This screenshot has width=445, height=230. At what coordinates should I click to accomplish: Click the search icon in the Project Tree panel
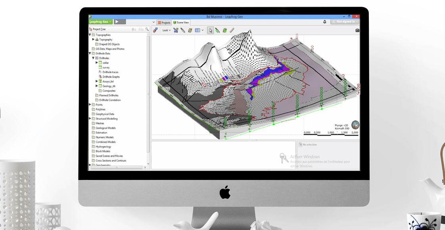pyautogui.click(x=147, y=29)
